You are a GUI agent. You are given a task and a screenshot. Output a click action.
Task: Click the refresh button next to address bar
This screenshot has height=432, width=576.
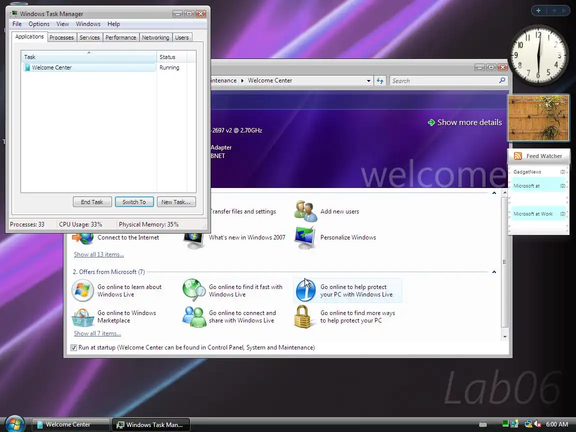[x=380, y=80]
